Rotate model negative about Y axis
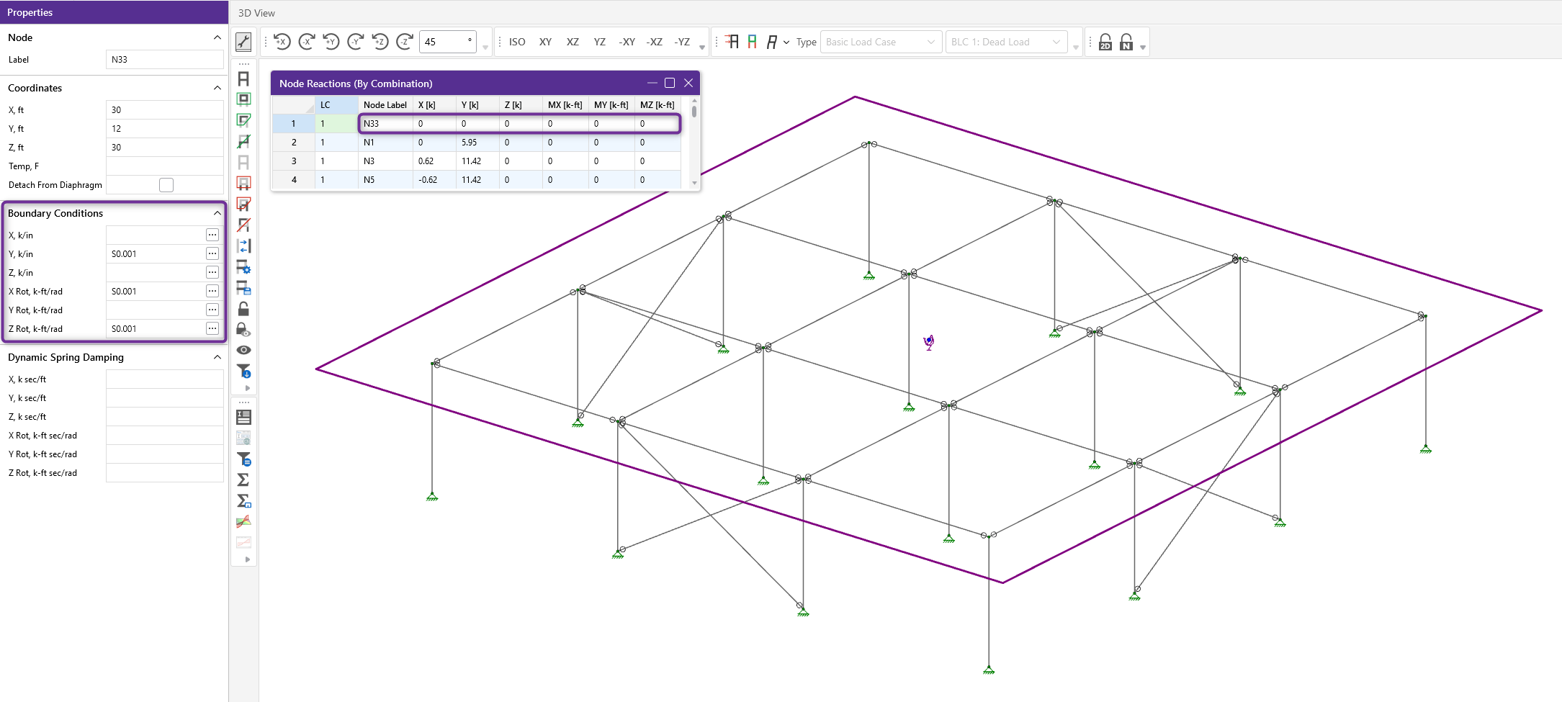Viewport: 1562px width, 702px height. [x=356, y=42]
